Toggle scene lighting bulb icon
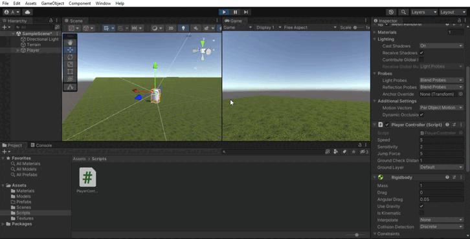 point(183,28)
